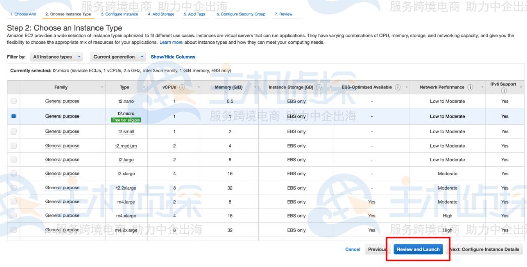
Task: Click the Review and Launch button
Action: coord(418,249)
